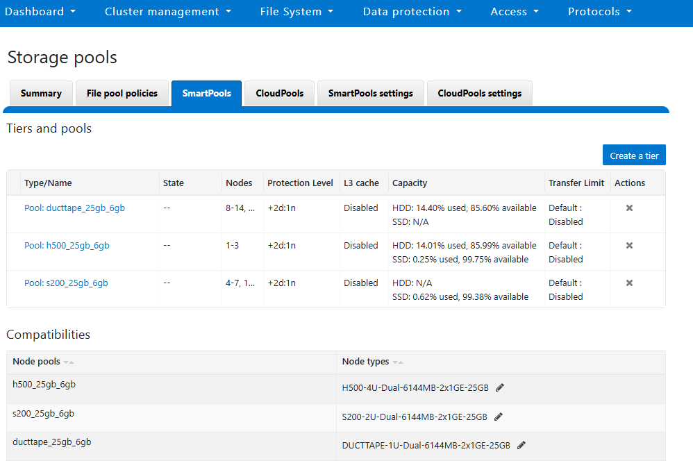Click DUCTTAPE-1U-Dual-6144MB-2x1GE-25GB node type text
This screenshot has height=470, width=693.
426,445
